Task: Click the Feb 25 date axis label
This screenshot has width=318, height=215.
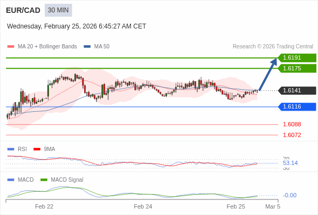Action: (x=236, y=207)
